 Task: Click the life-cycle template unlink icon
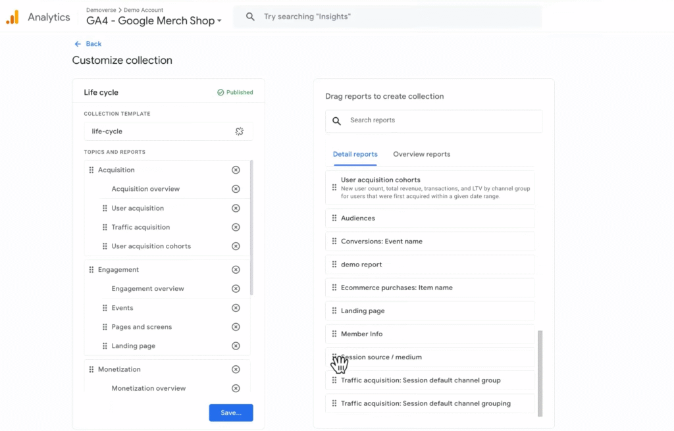tap(240, 132)
